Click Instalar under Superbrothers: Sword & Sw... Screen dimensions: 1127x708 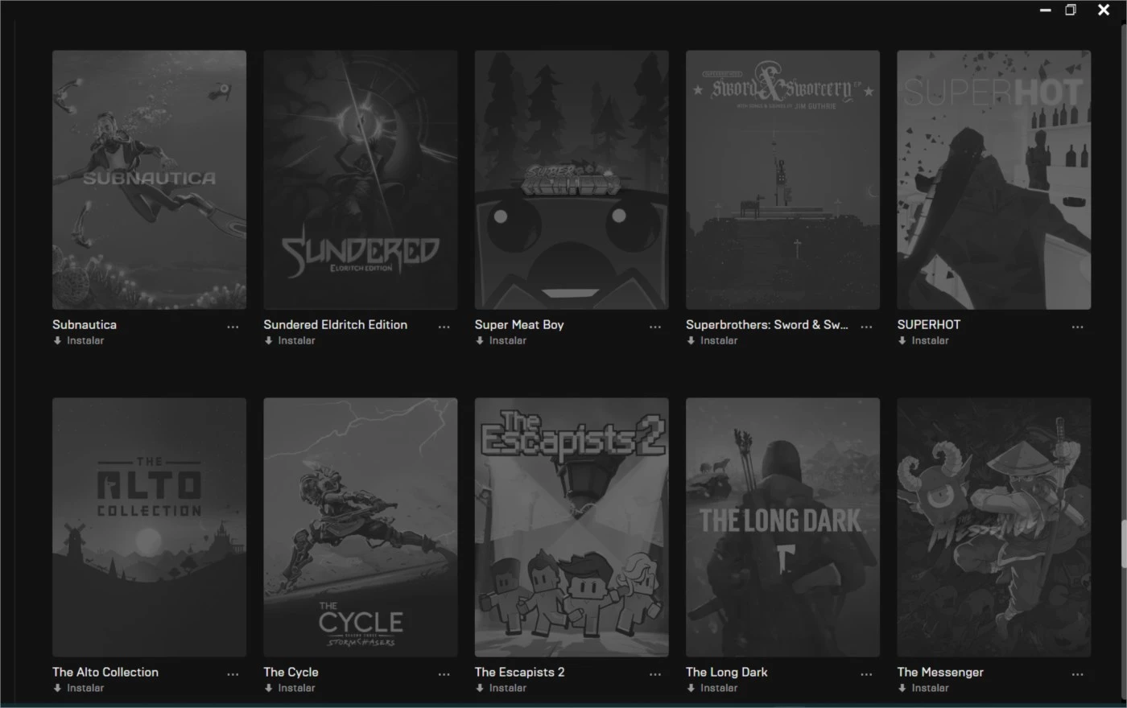click(712, 341)
